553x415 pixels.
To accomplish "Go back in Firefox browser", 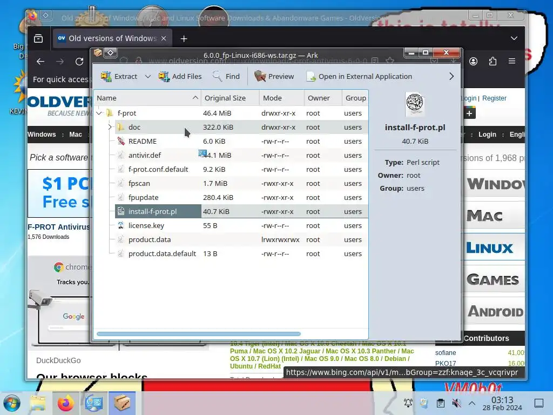I will [41, 62].
